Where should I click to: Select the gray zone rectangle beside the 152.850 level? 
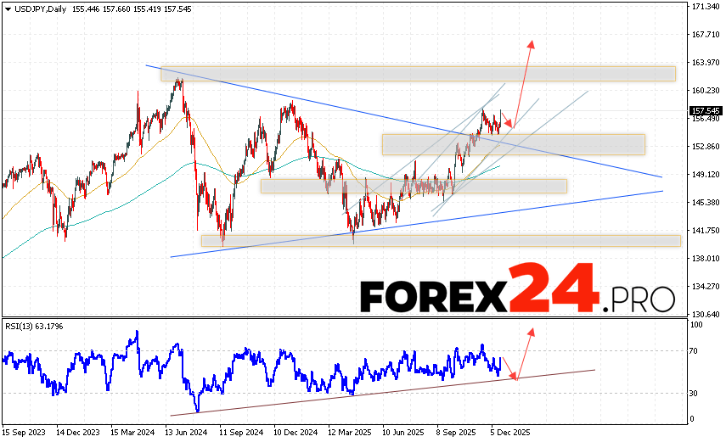tap(513, 144)
